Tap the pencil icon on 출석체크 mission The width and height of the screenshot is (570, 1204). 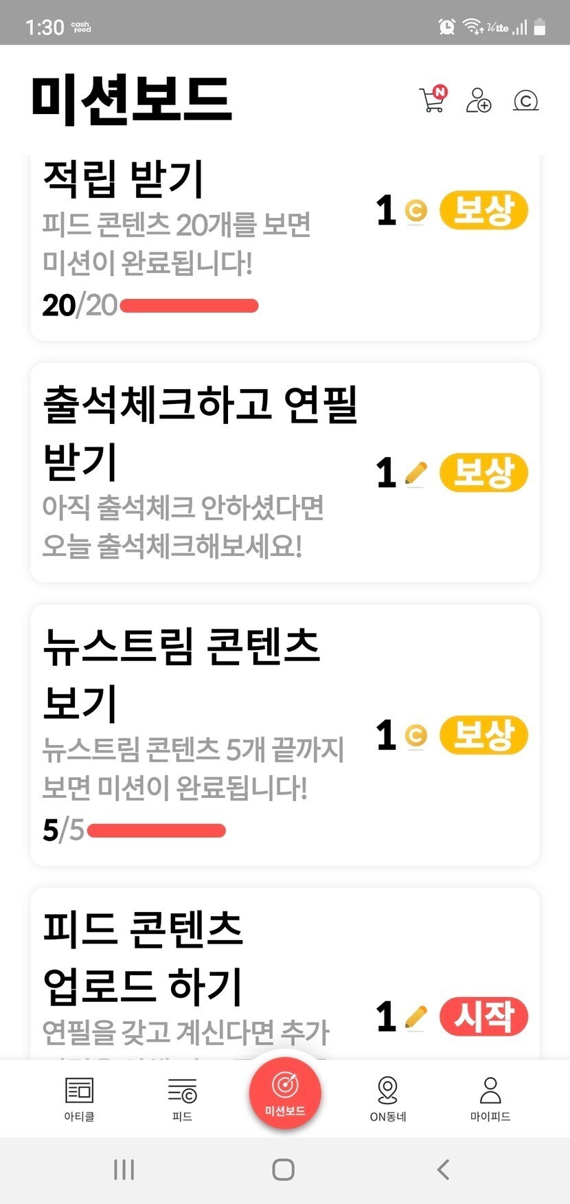tap(415, 473)
